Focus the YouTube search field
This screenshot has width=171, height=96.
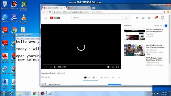click(x=96, y=18)
